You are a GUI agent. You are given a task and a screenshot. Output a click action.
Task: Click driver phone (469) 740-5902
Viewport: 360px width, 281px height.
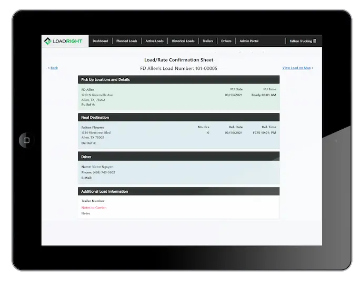point(104,172)
